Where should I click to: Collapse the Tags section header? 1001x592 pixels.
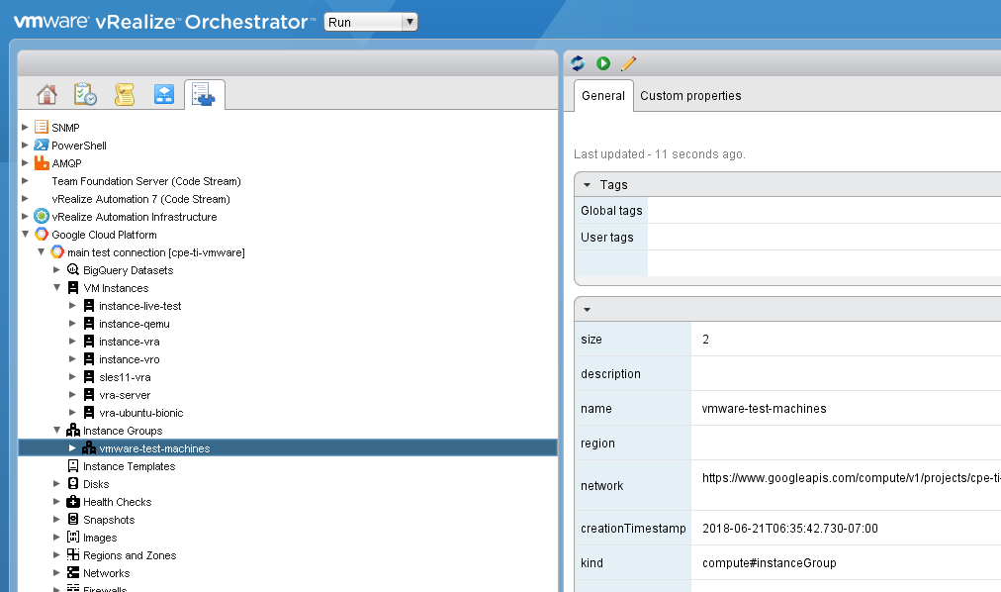586,184
